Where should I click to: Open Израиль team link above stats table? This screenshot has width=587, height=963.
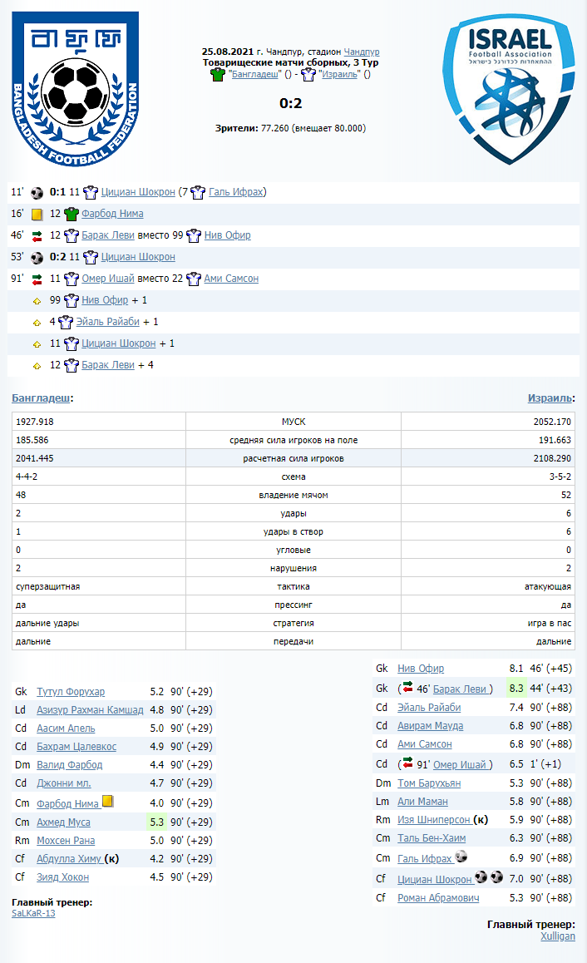(550, 398)
